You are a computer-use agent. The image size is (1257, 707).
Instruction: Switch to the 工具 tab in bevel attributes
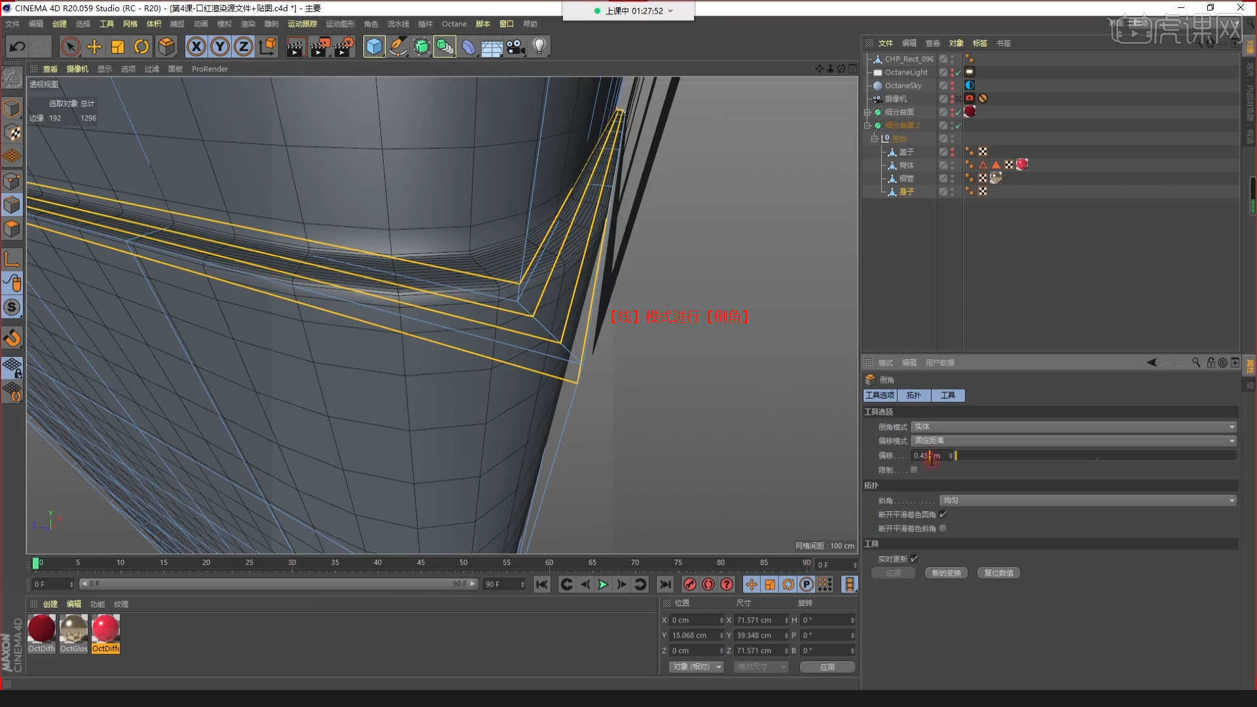coord(948,395)
